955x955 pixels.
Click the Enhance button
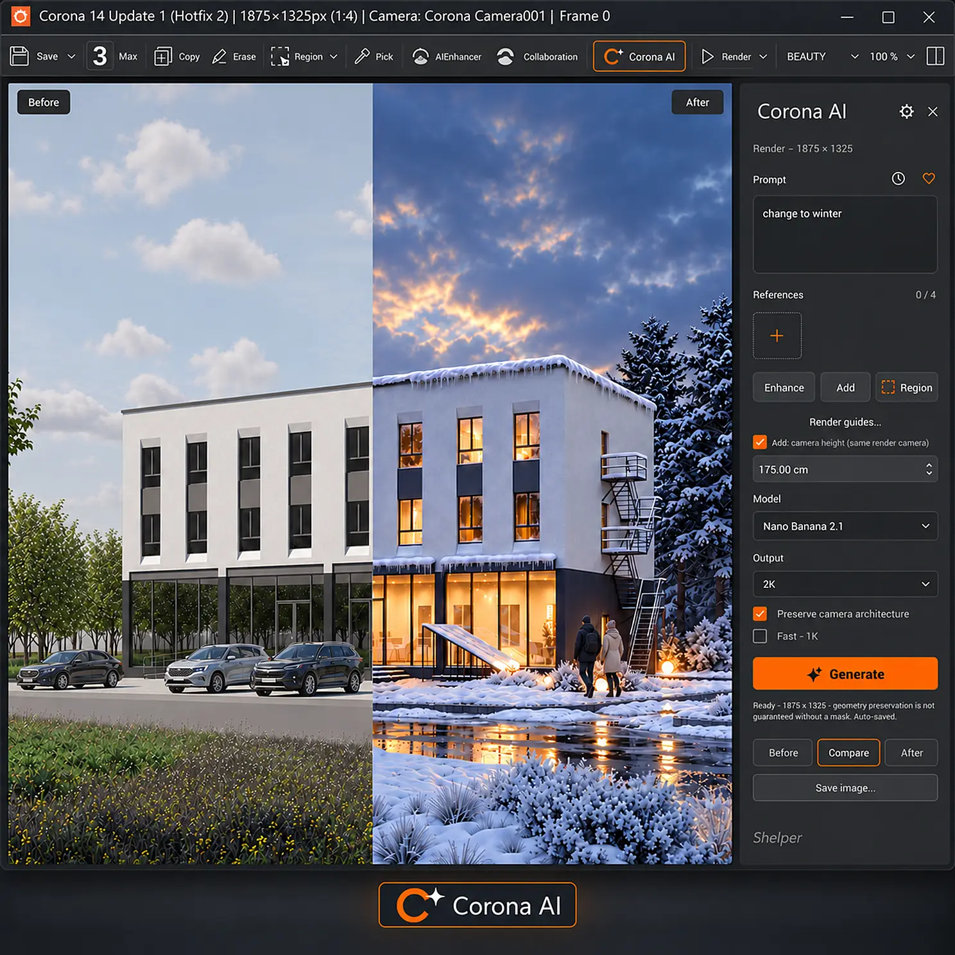tap(784, 388)
